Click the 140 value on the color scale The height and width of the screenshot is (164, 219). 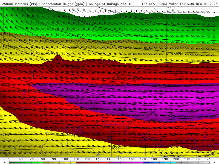[109, 159]
